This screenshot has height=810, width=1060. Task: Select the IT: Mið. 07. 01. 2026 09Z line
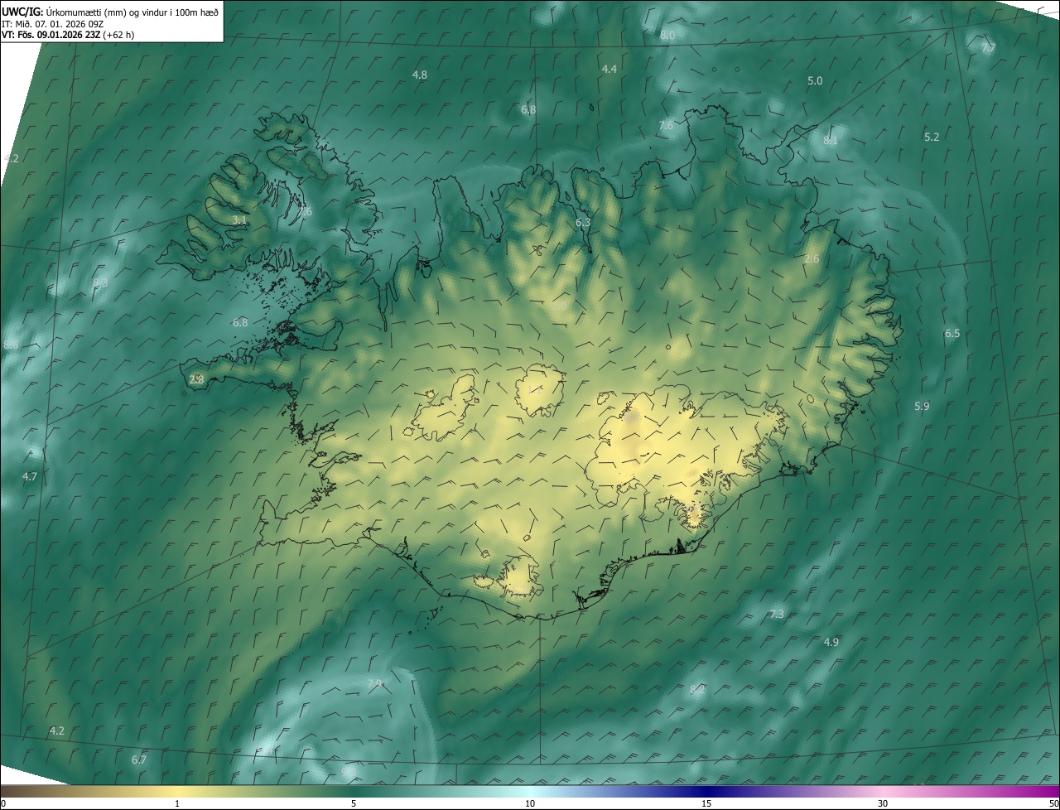(52, 23)
